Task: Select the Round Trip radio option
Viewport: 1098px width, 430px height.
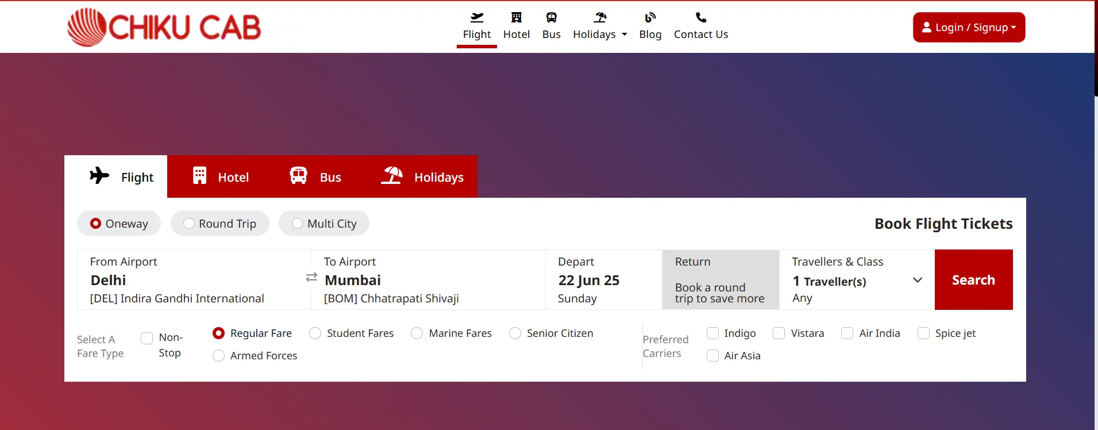Action: 189,224
